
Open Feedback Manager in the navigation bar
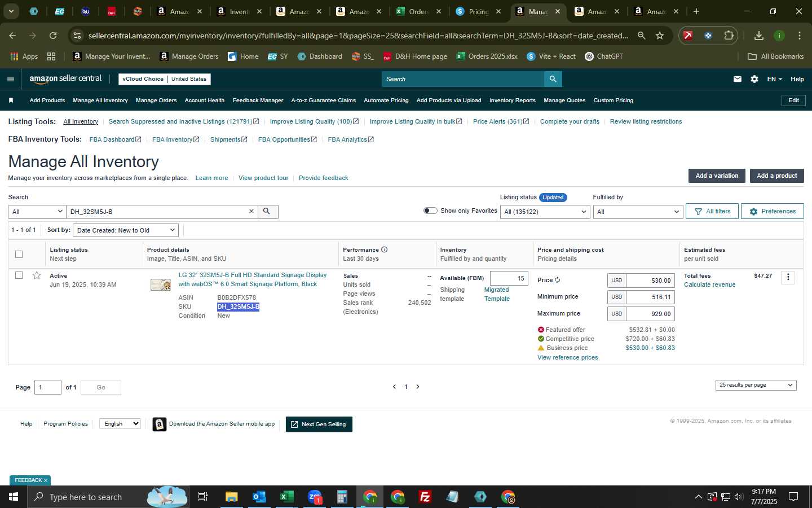click(258, 100)
